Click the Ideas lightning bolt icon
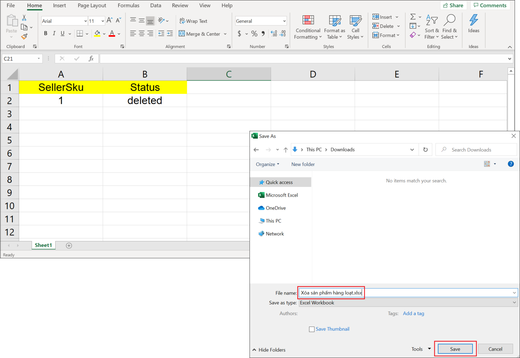This screenshot has width=520, height=358. pyautogui.click(x=474, y=23)
